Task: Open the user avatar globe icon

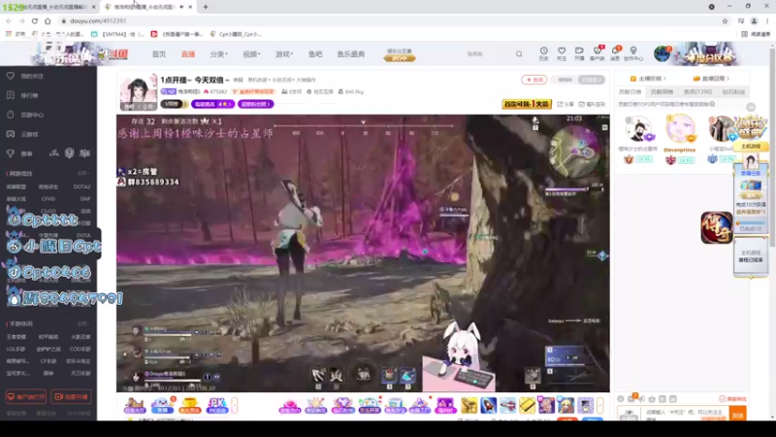Action: click(662, 53)
